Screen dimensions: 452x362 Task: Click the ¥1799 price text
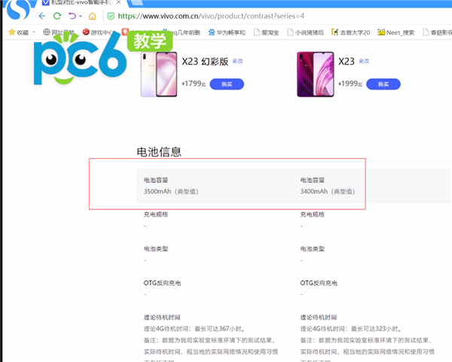(x=194, y=84)
